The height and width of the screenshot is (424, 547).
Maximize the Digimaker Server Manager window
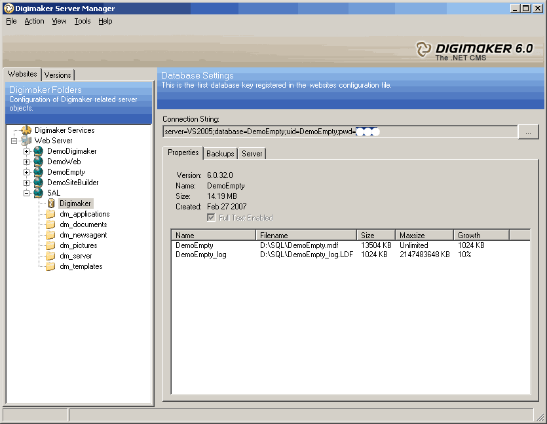point(526,9)
